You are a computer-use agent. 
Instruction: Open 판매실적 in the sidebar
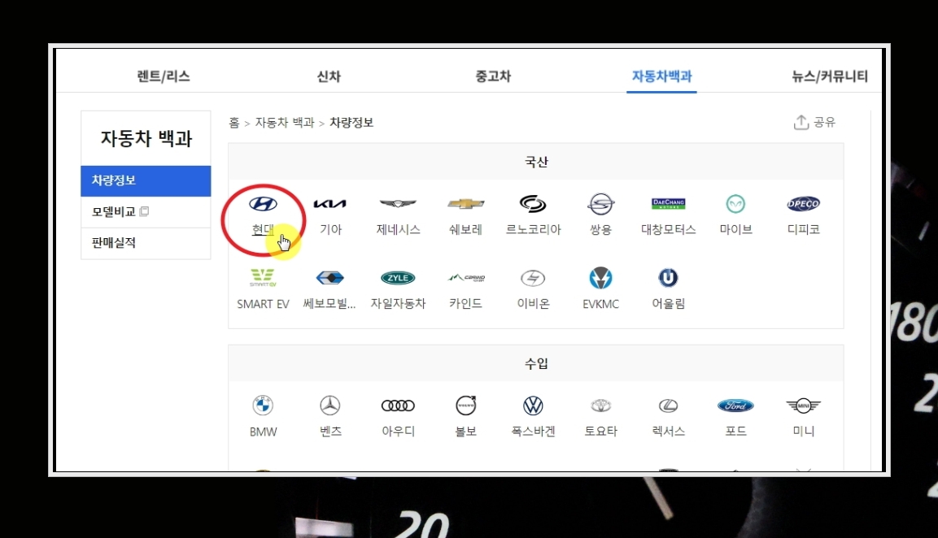[x=146, y=243]
